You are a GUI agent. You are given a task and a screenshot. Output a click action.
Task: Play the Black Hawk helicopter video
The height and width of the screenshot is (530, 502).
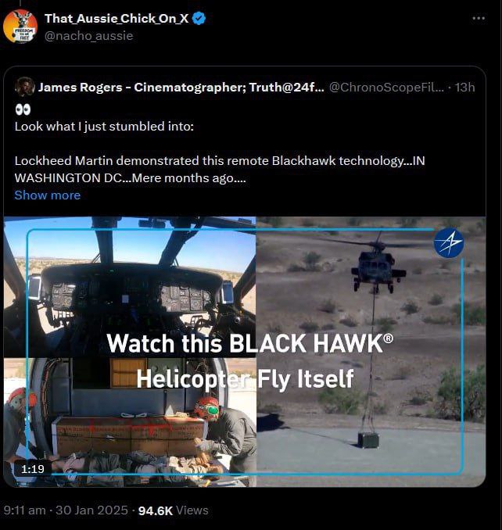click(x=245, y=352)
